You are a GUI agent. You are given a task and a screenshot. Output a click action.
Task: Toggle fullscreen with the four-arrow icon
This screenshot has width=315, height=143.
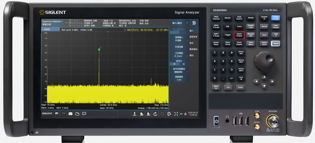tap(176, 114)
